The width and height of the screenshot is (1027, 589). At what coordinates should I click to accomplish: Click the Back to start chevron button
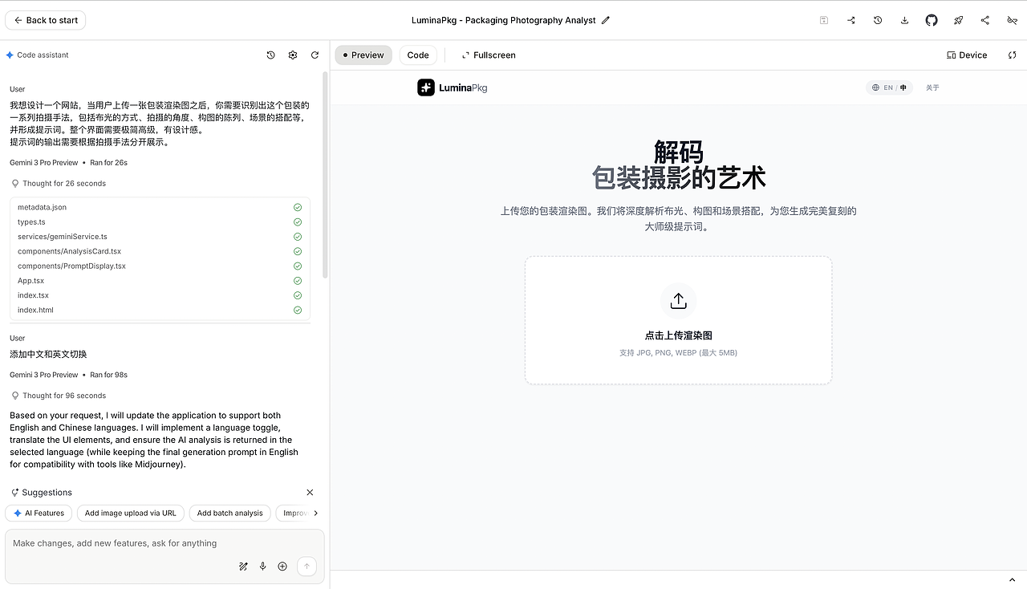click(x=45, y=20)
